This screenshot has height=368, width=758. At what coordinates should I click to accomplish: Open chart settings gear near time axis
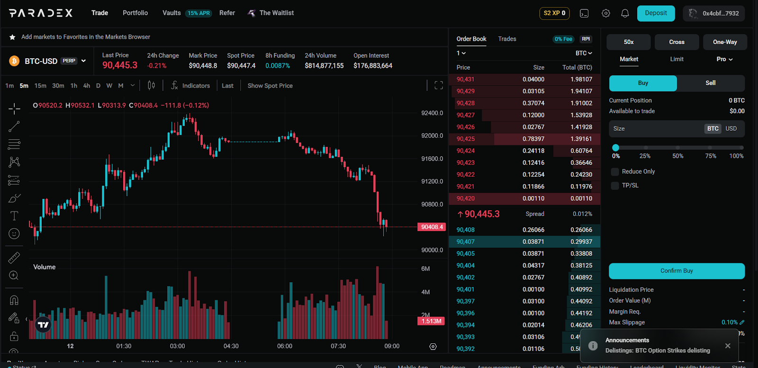pyautogui.click(x=433, y=347)
